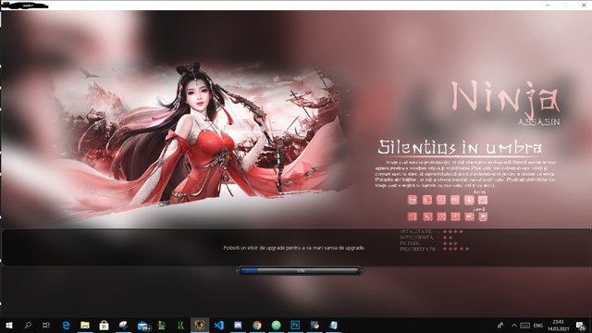592x333 pixels.
Task: Switch to Google Chrome on the taskbar
Action: coord(257,325)
